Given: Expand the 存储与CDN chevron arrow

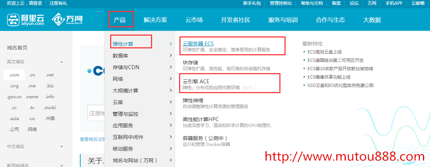Looking at the screenshot, I should tap(171, 67).
